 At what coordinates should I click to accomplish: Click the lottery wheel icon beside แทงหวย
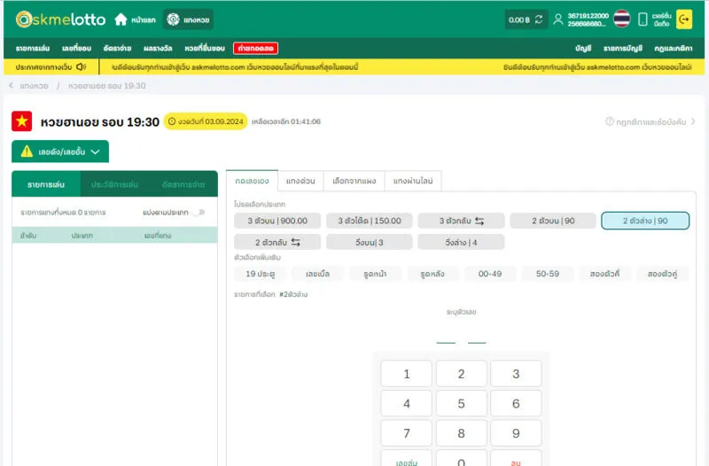click(173, 19)
